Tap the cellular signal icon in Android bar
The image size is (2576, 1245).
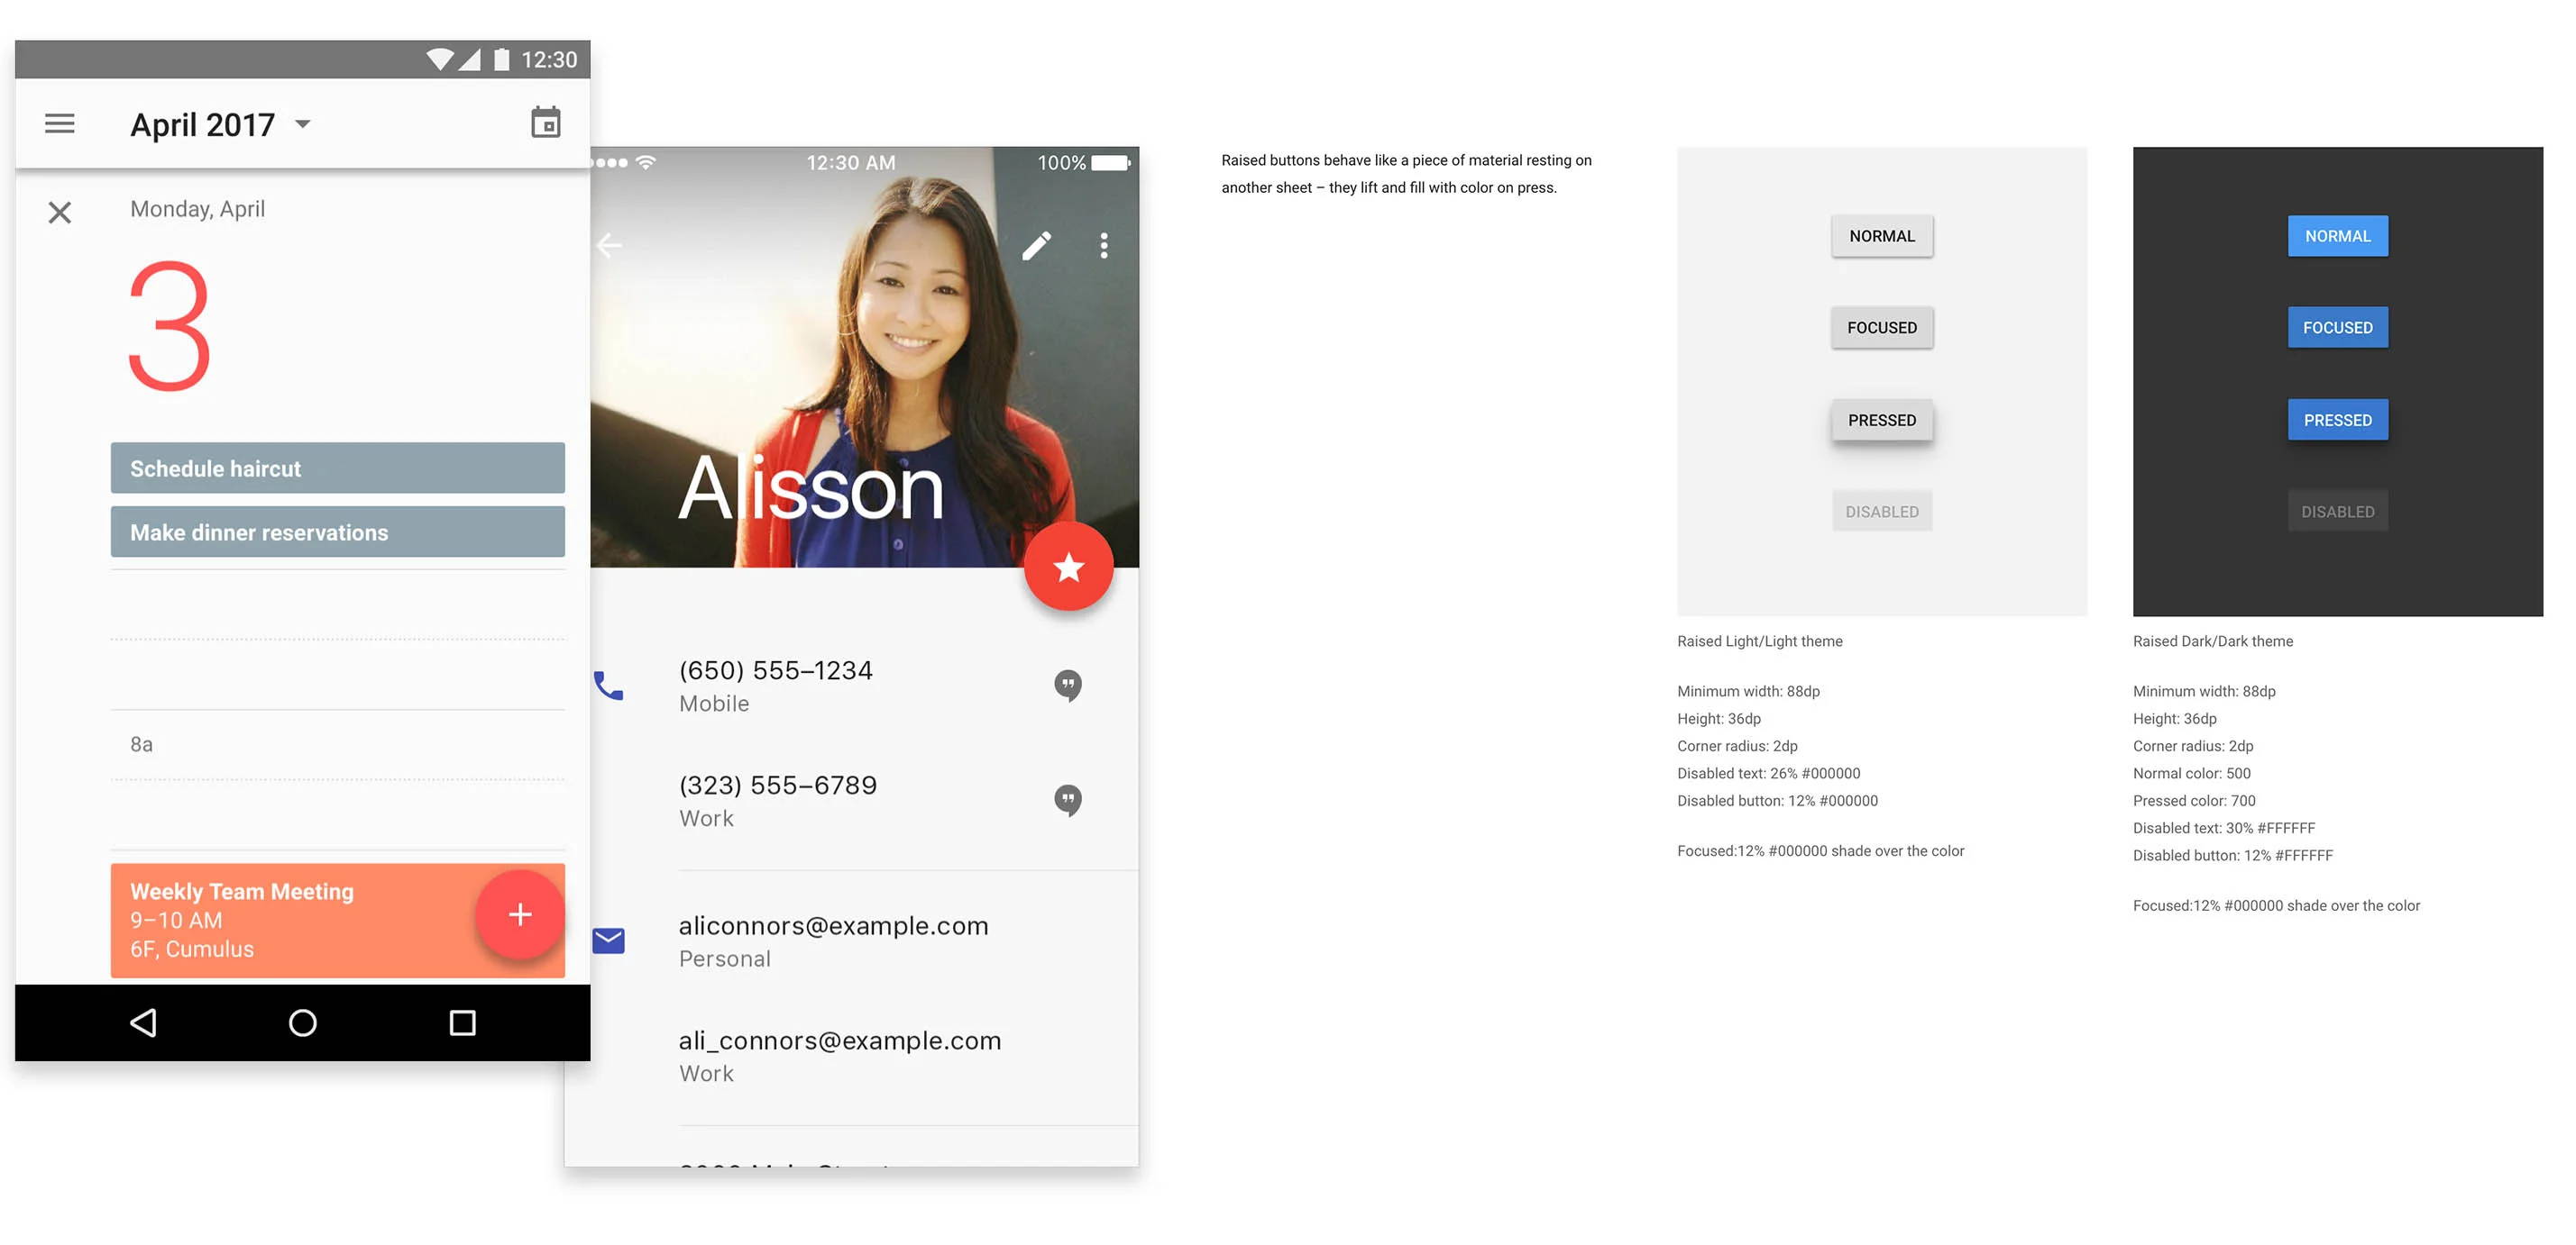click(469, 60)
